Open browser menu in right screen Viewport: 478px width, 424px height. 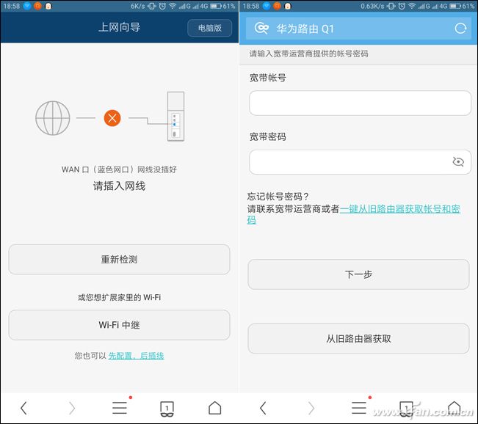[359, 408]
